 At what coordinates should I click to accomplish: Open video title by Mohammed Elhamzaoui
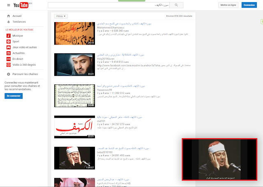tap(124, 24)
